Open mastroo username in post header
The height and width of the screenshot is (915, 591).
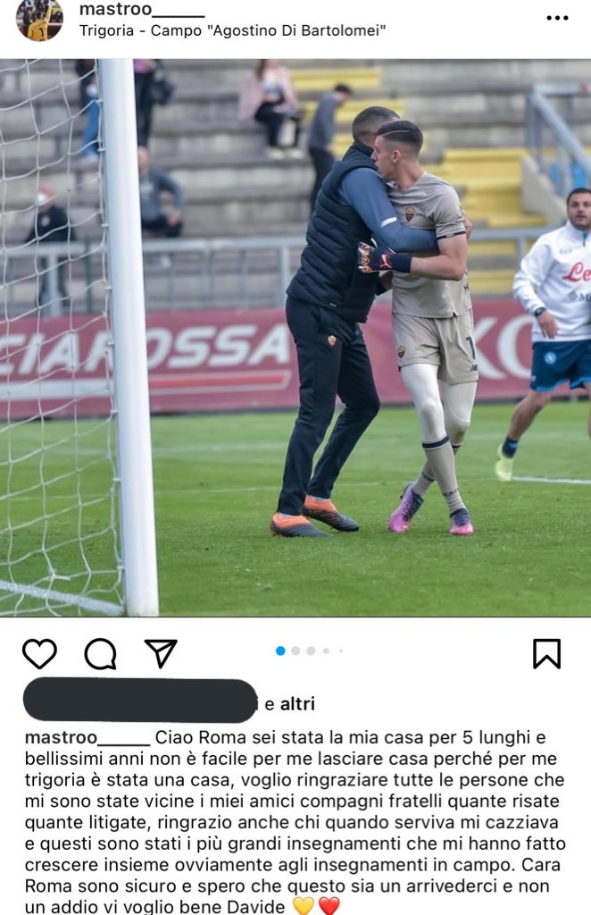pos(142,9)
